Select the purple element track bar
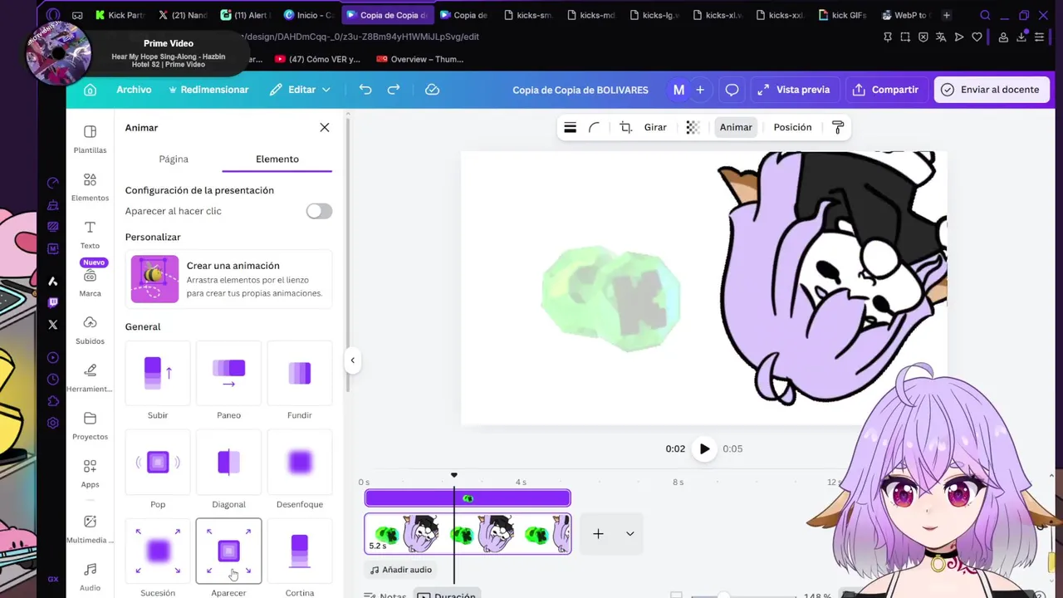Viewport: 1063px width, 598px height. [x=468, y=498]
